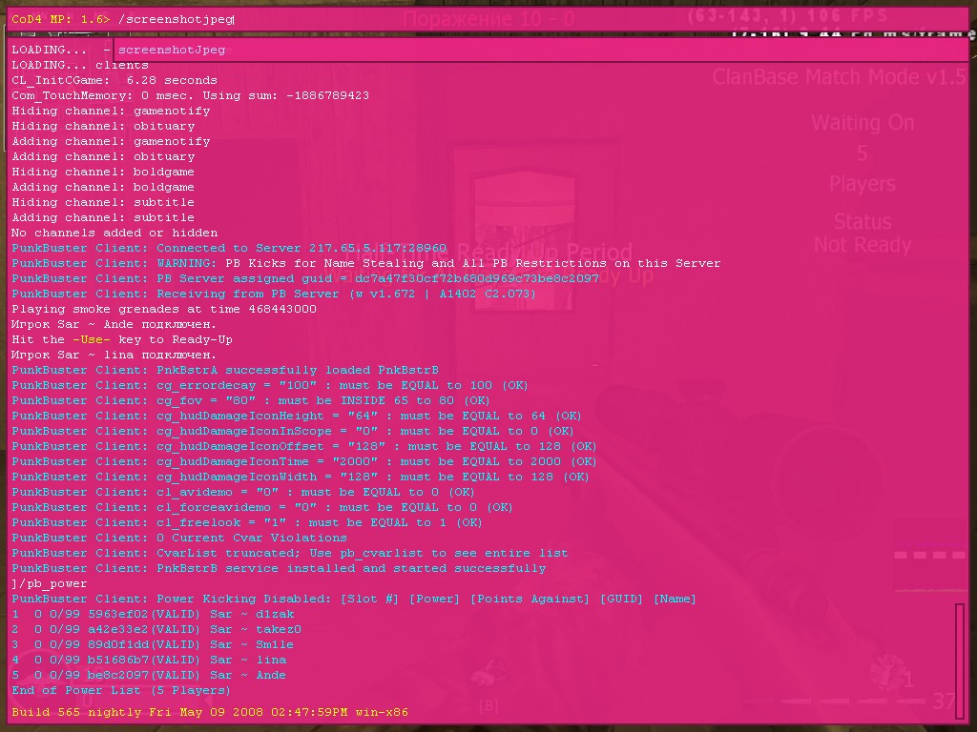Click the 'No channels added or hidden' line

coord(114,233)
